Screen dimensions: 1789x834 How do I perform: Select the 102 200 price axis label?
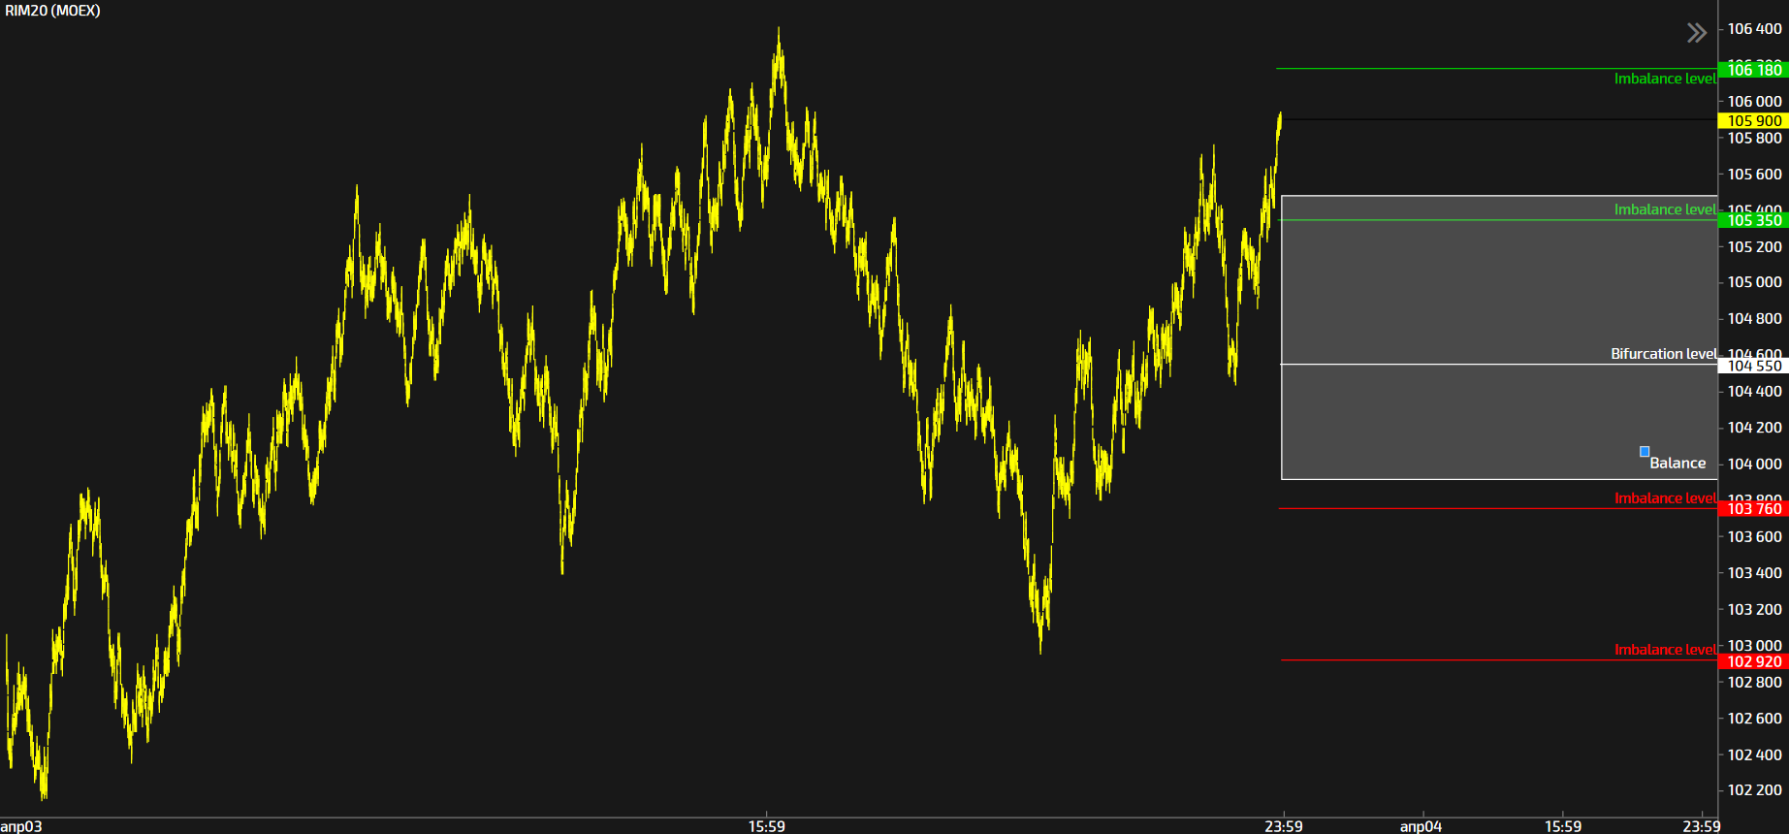(1755, 789)
